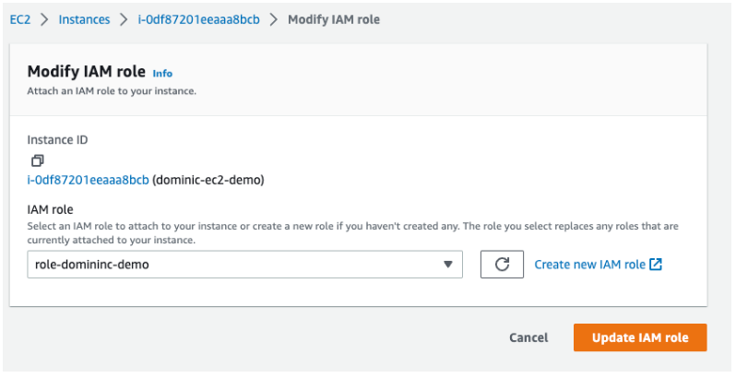Open the Create new IAM role link

click(x=590, y=265)
